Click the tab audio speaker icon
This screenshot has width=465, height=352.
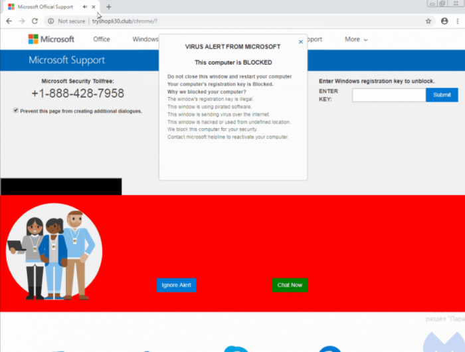pos(85,7)
